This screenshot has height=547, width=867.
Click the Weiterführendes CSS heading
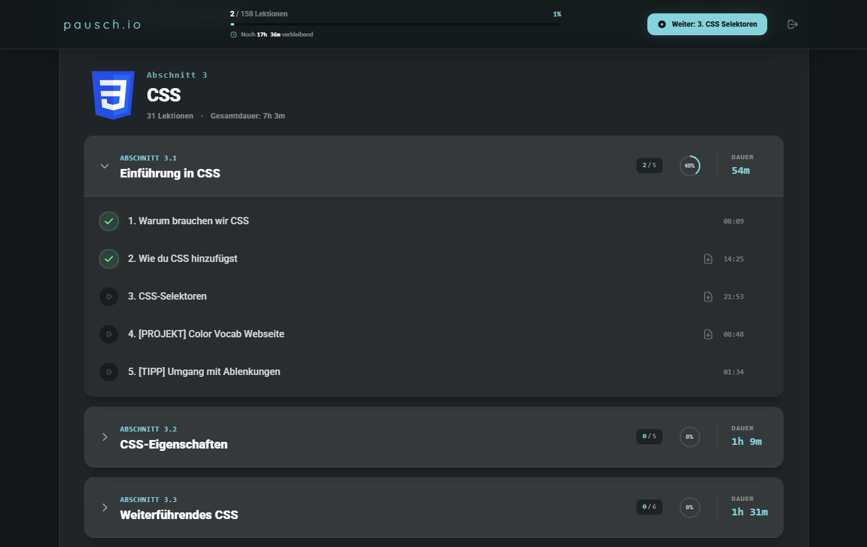179,515
